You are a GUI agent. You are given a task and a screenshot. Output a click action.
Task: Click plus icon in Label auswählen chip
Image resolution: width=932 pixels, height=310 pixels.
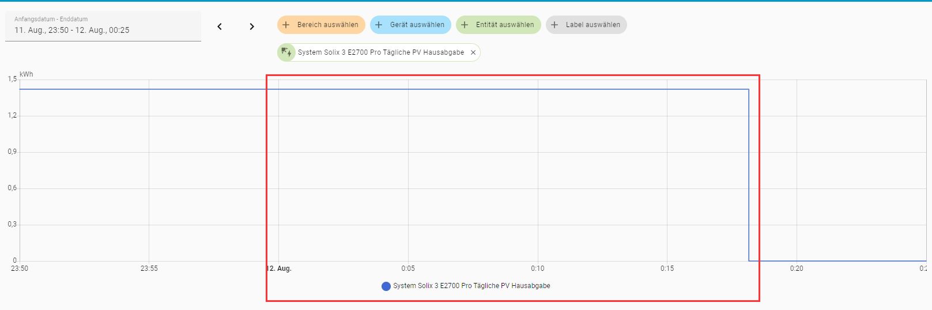(554, 25)
